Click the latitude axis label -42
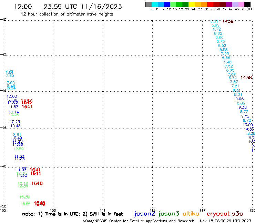Image resolution: width=255 pixels, height=224 pixels. click(x=3, y=54)
